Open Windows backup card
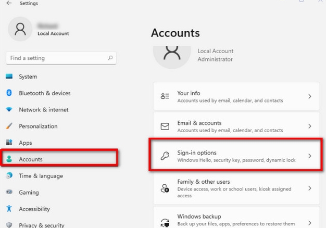The image size is (326, 228). (x=236, y=217)
